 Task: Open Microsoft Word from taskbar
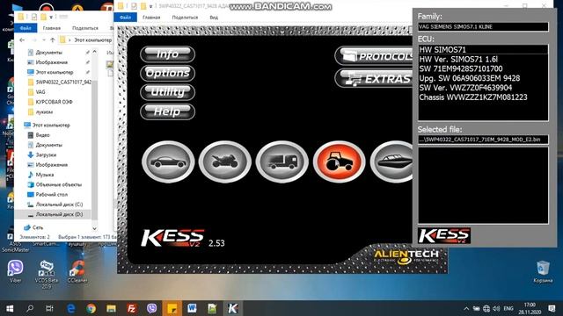pyautogui.click(x=192, y=308)
